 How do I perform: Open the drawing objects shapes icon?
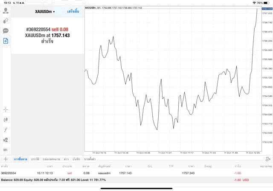click(x=6, y=140)
